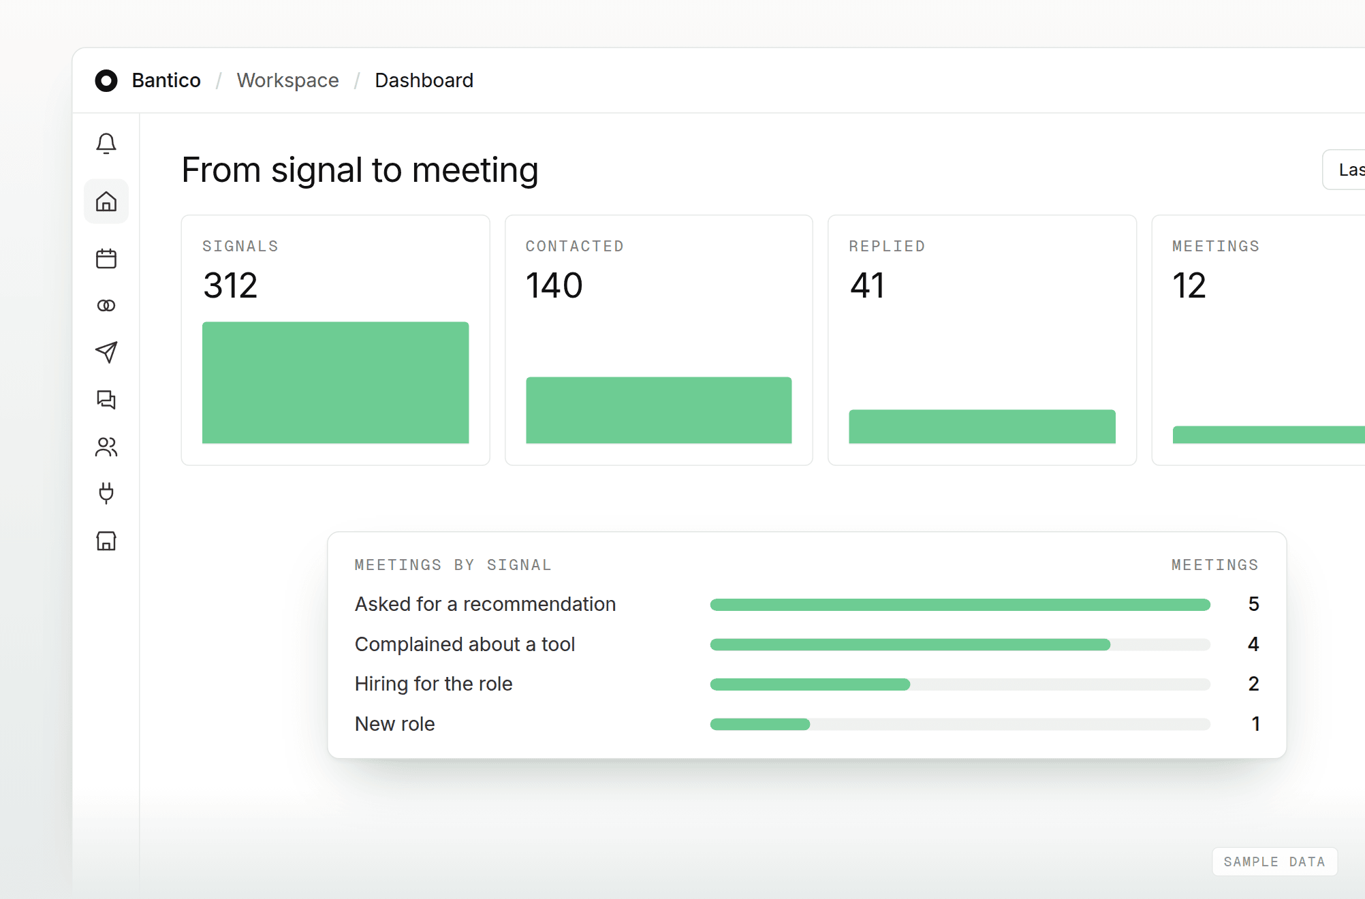Click the Signals 312 card
Screen dimensions: 1365x899
[x=335, y=341]
